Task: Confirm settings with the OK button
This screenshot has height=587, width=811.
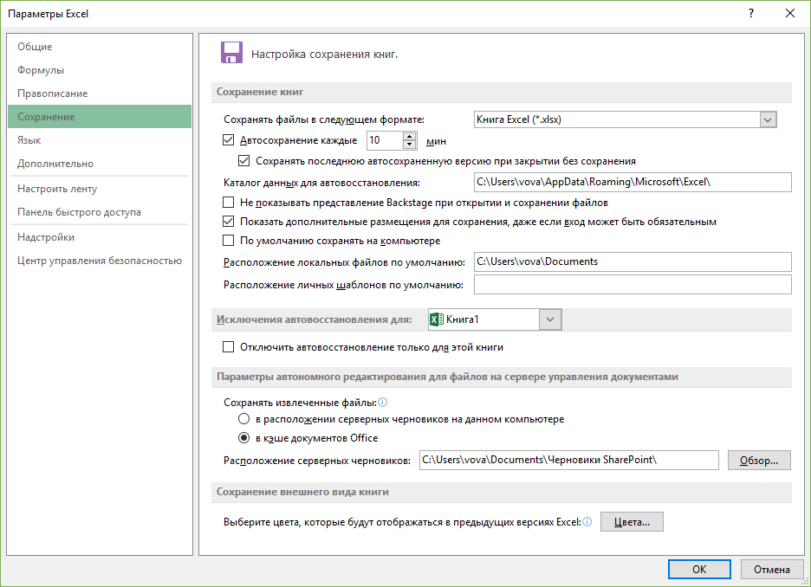Action: pos(699,569)
